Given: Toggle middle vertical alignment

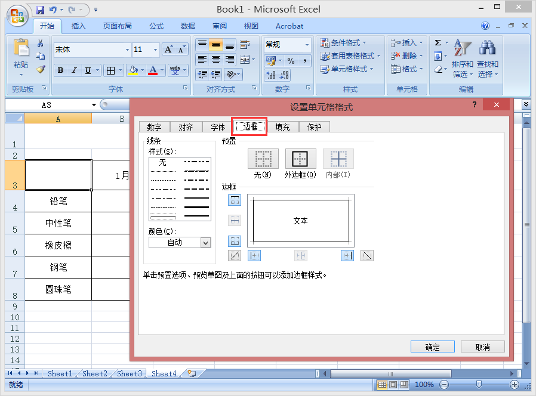Looking at the screenshot, I should pyautogui.click(x=216, y=45).
